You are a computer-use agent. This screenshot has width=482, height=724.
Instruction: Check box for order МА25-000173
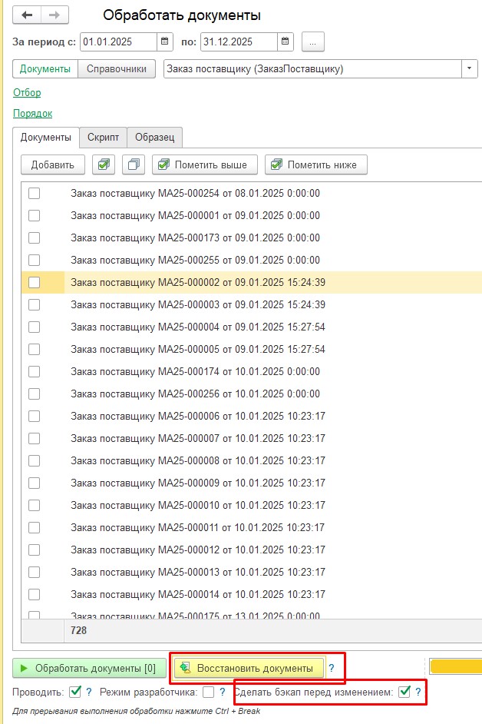[34, 237]
